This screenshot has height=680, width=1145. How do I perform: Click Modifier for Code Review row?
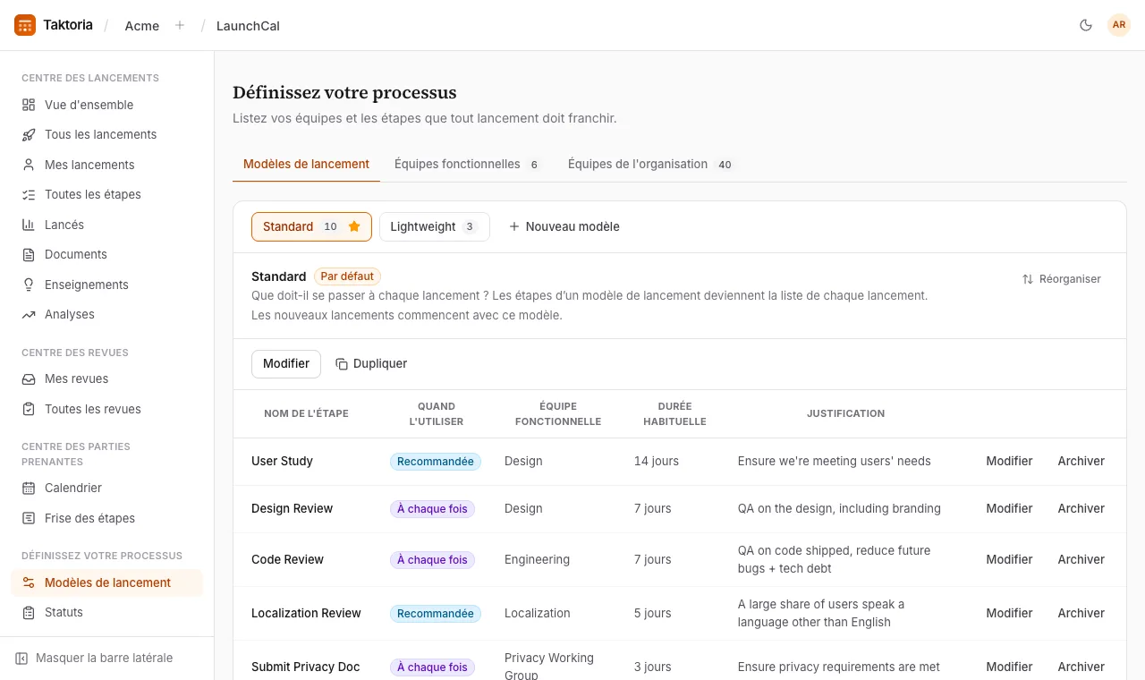1009,559
